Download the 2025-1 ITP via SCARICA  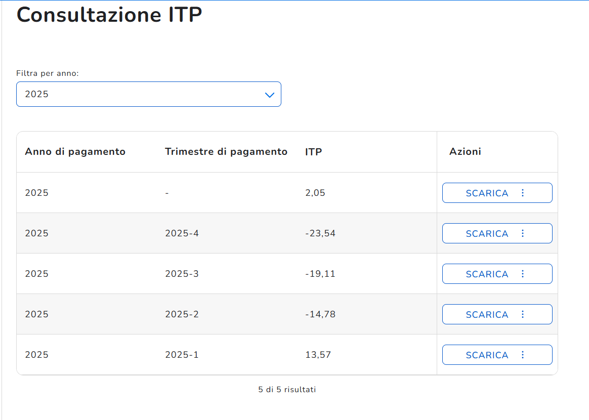tap(487, 355)
